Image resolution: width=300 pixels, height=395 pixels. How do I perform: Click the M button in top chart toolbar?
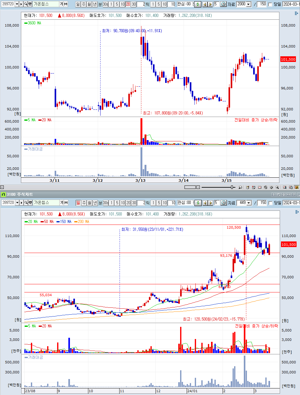pyautogui.click(x=66, y=4)
